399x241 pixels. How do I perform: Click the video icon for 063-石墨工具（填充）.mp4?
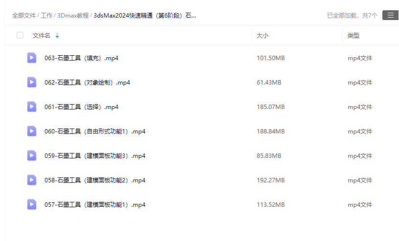click(x=32, y=58)
